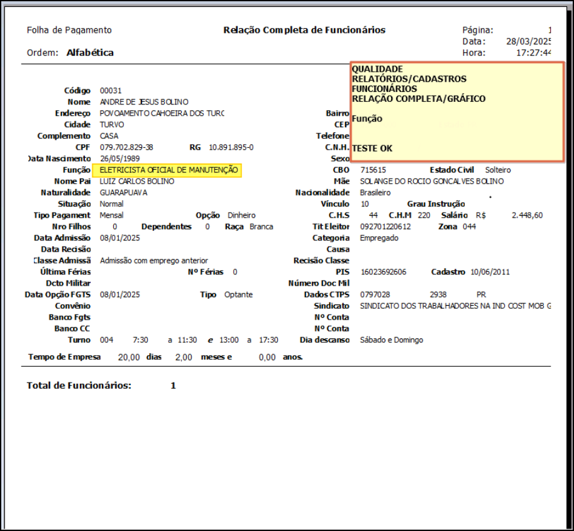Select the "2,00" months value in Tempo de Empresa

pyautogui.click(x=184, y=357)
